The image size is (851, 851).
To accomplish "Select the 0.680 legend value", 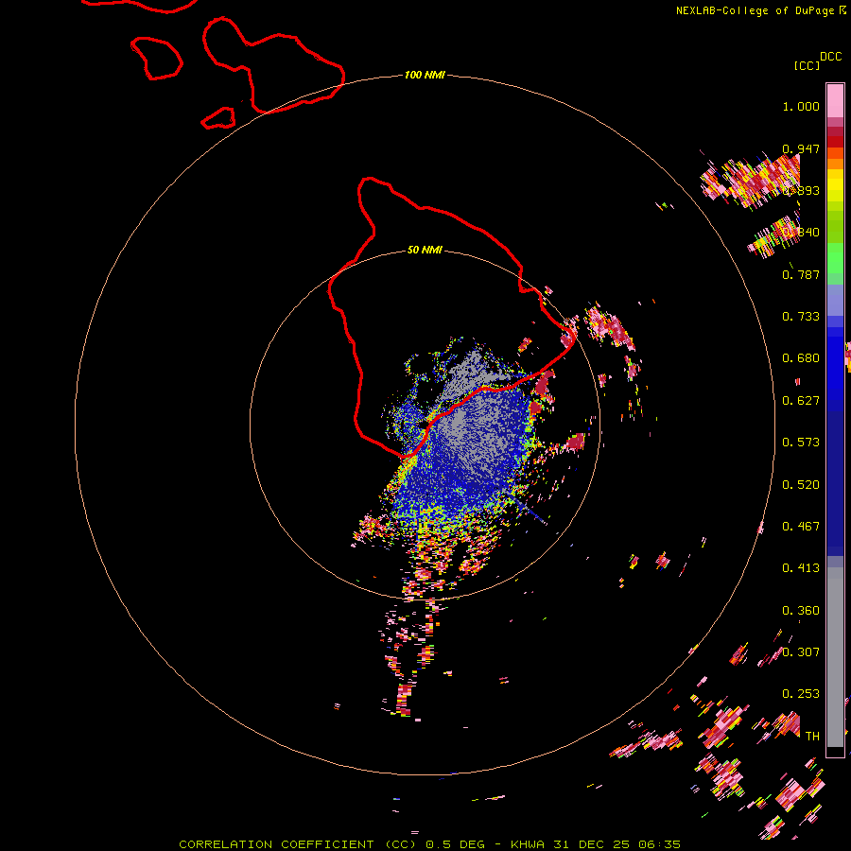I will point(801,358).
